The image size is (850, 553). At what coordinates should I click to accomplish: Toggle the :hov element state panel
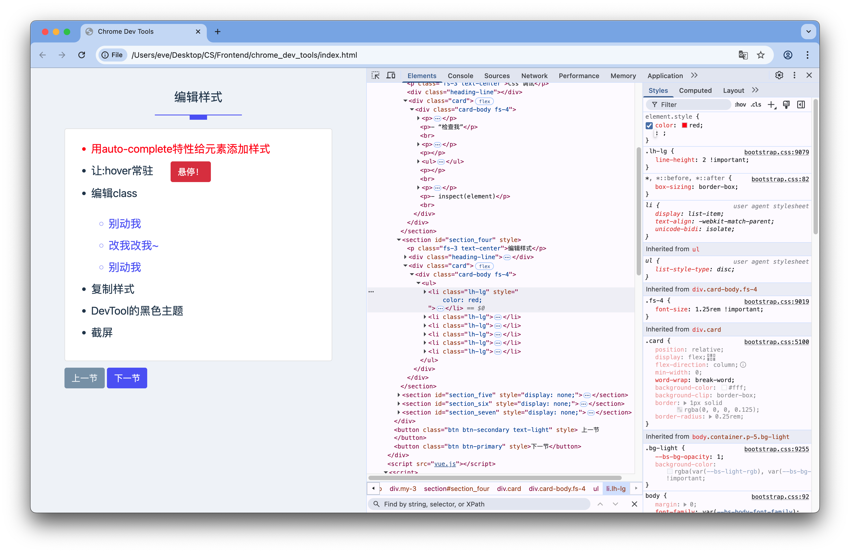click(740, 105)
